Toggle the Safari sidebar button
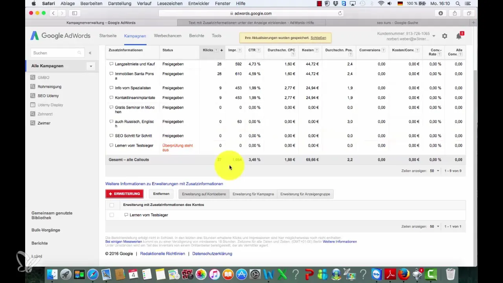 [x=75, y=13]
